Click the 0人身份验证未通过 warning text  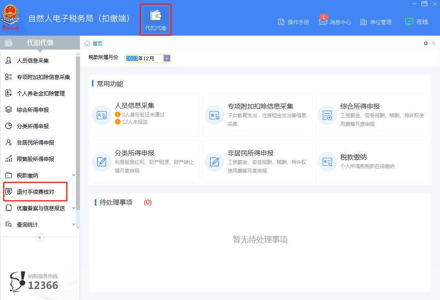tap(144, 114)
